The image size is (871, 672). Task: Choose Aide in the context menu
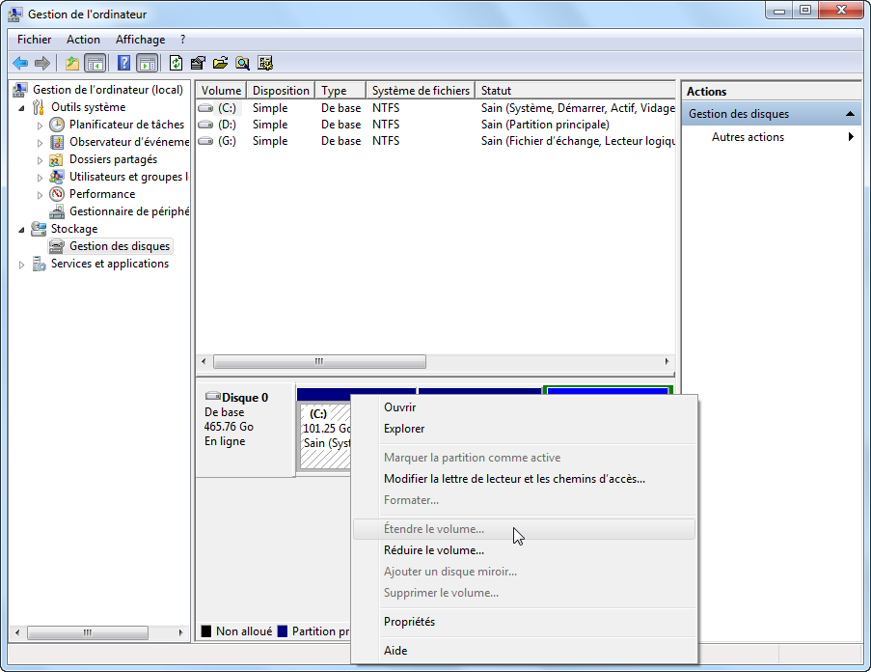tap(524, 651)
